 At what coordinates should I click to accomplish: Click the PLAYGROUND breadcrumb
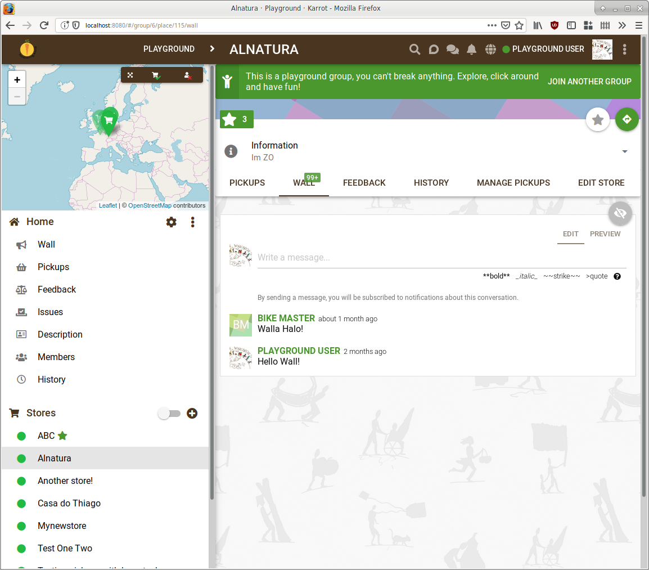[x=169, y=49]
